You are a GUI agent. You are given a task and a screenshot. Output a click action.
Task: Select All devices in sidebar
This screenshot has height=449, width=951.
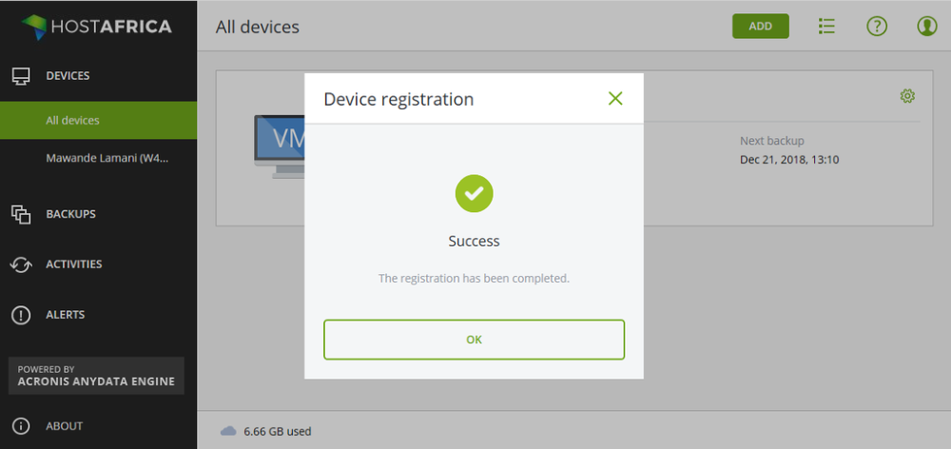tap(72, 121)
